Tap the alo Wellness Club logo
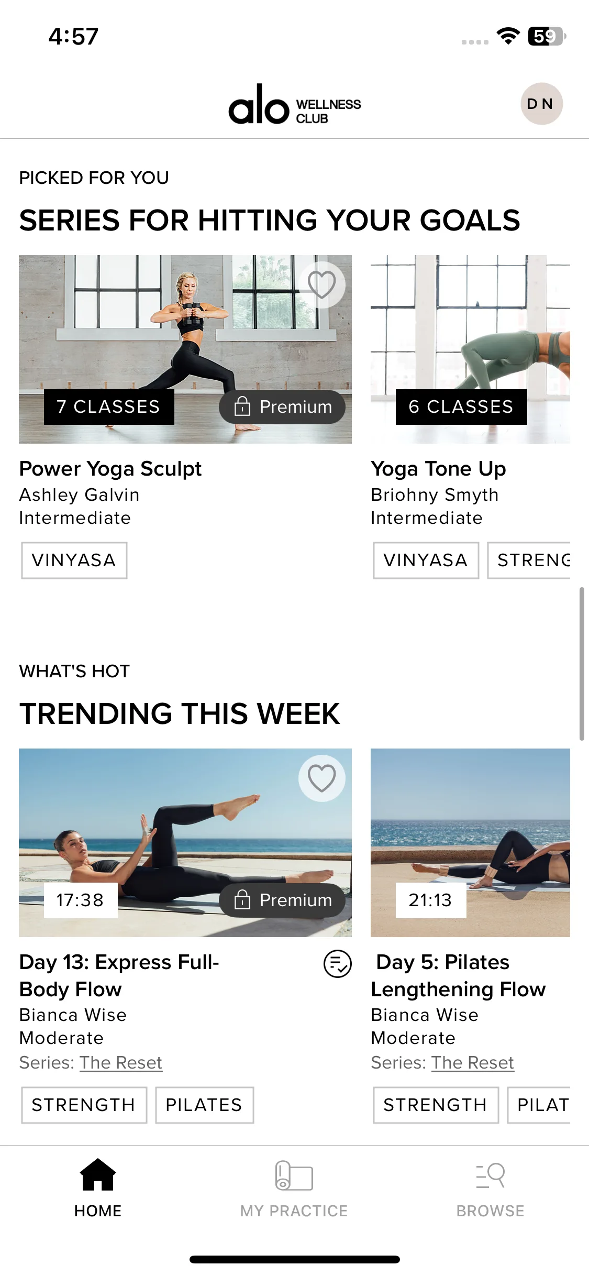The image size is (589, 1276). pyautogui.click(x=294, y=105)
